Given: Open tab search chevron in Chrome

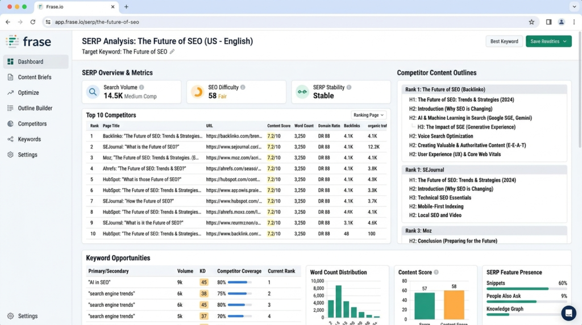Looking at the screenshot, I should pyautogui.click(x=574, y=7).
